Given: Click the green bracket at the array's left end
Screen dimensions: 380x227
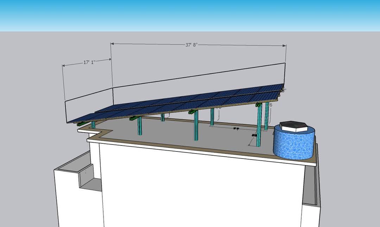Looking at the screenshot, I should [82, 123].
